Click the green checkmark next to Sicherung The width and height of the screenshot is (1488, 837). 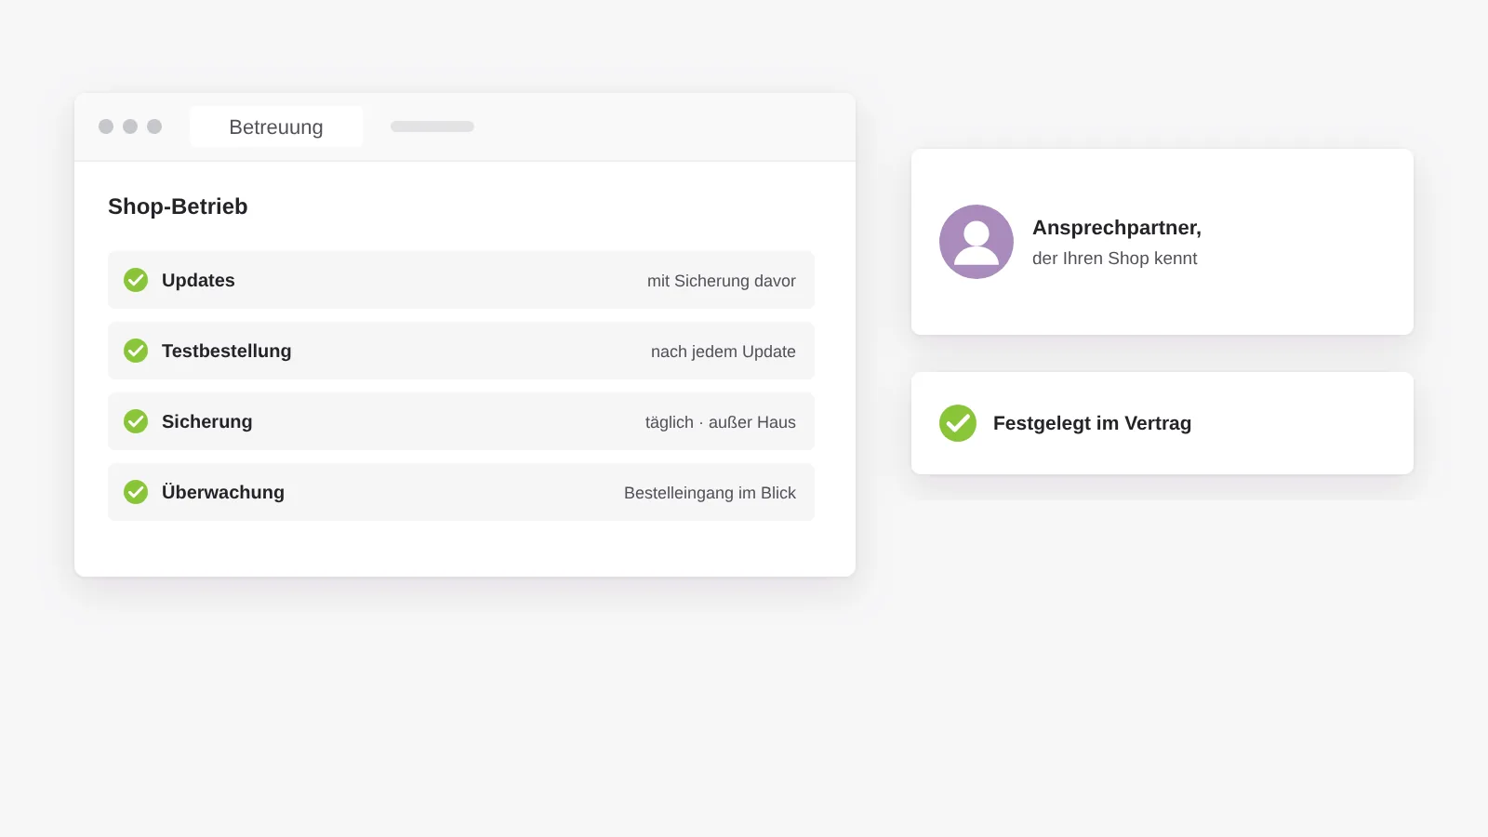pos(136,421)
